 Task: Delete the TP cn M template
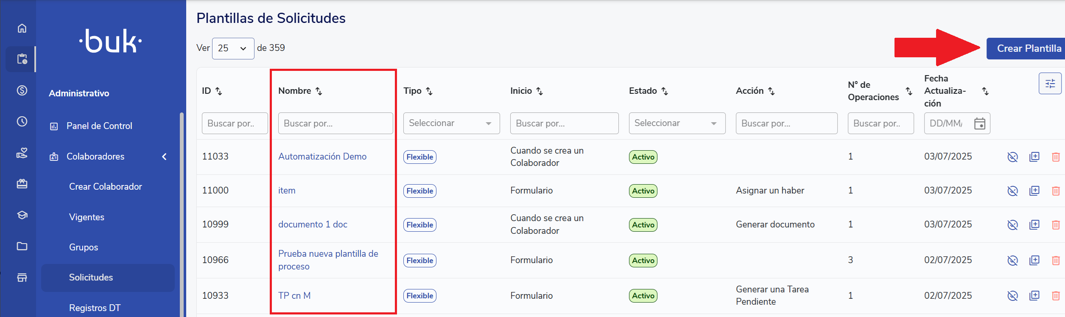point(1056,296)
